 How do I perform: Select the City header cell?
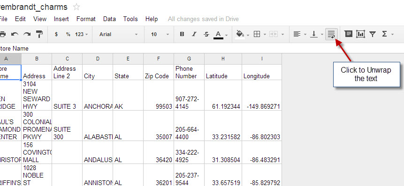coord(98,72)
